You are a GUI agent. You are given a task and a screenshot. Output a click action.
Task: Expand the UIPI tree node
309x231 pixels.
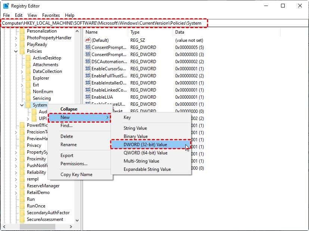28,118
